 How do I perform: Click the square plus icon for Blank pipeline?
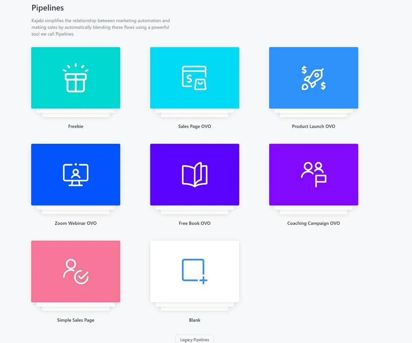(x=194, y=271)
